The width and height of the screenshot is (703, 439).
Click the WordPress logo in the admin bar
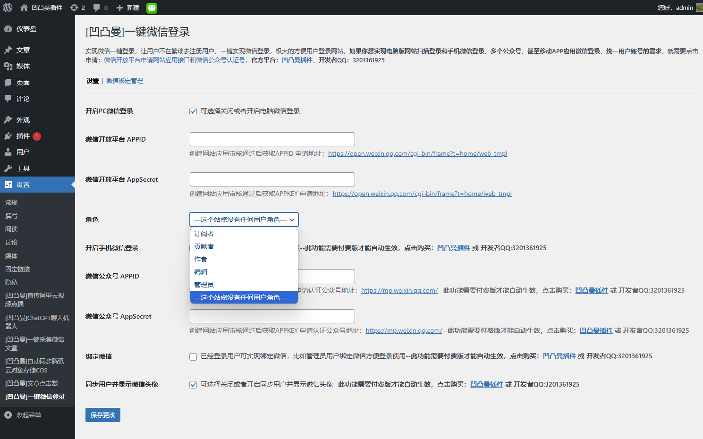[x=7, y=8]
